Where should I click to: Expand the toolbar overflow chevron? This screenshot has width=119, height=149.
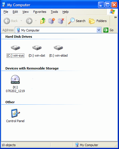tap(116, 17)
